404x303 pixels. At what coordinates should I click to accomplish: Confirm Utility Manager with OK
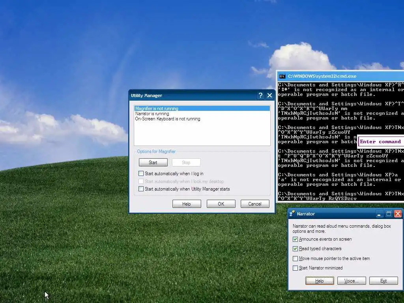click(x=221, y=204)
